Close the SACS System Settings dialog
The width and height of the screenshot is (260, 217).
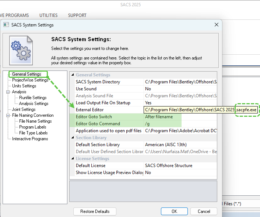pyautogui.click(x=216, y=25)
